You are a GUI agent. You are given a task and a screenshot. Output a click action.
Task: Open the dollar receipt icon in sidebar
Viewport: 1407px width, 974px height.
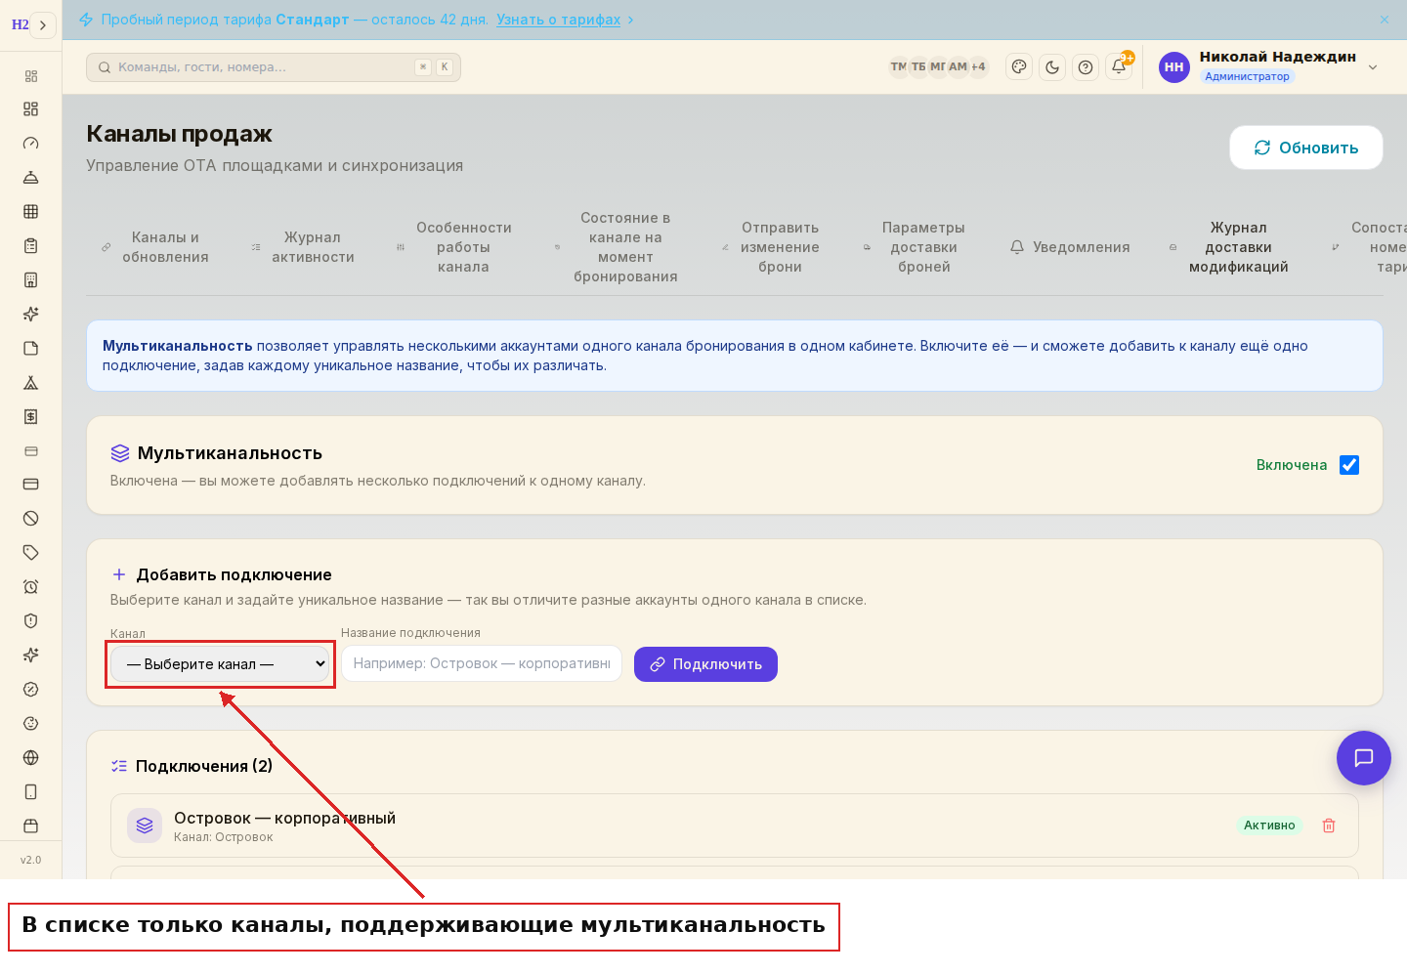(x=30, y=417)
